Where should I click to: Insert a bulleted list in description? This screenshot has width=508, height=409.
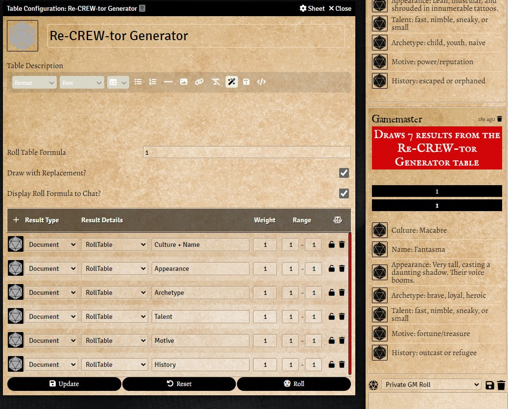tap(138, 82)
